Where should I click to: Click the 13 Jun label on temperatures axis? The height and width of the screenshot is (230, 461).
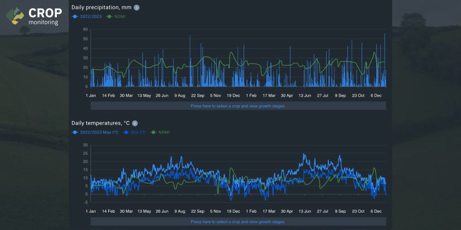coord(305,211)
